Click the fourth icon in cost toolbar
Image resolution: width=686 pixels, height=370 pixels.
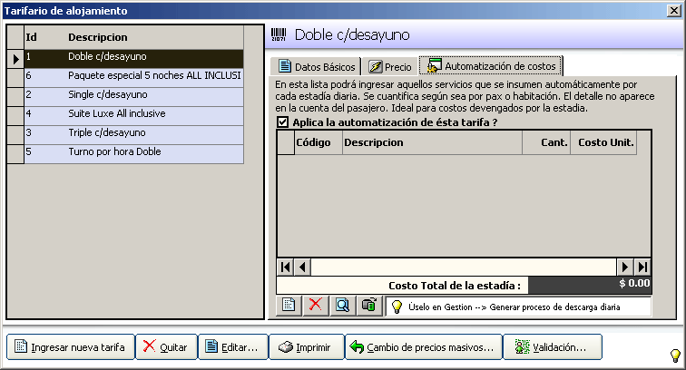368,305
